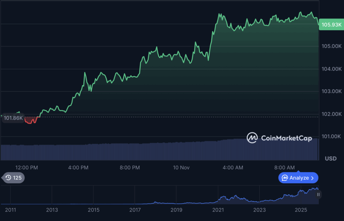
Task: Click the icon inside the Analyze button
Action: pyautogui.click(x=285, y=178)
